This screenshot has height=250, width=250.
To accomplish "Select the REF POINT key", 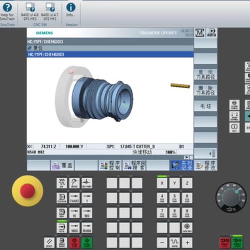I will [x=87, y=183].
